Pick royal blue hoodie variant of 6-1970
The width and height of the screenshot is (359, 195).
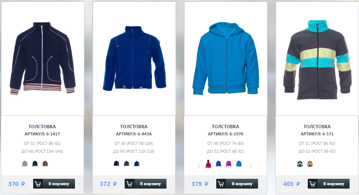[x=218, y=164]
